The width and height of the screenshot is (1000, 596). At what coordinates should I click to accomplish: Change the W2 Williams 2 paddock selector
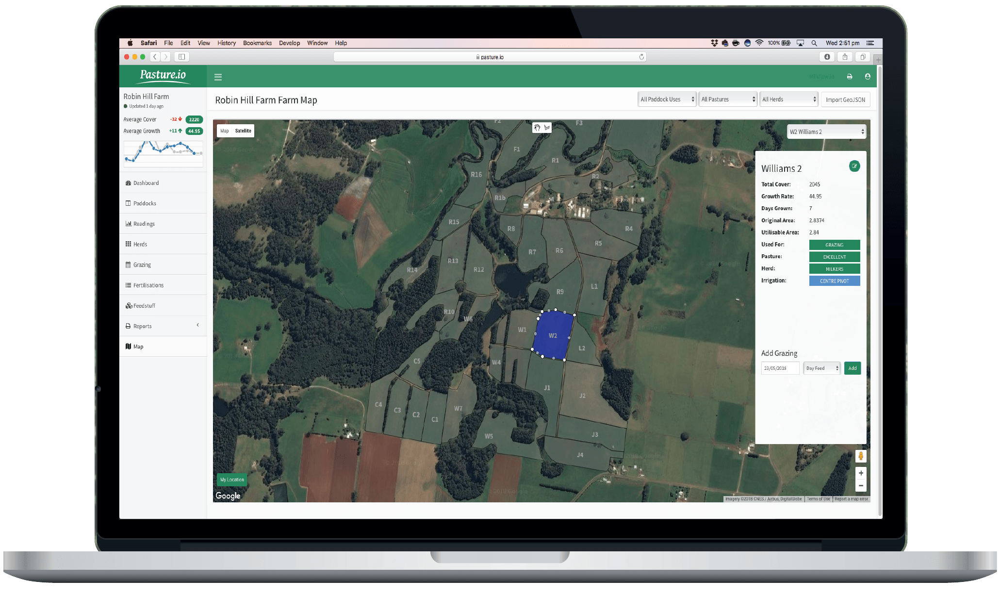(x=826, y=131)
